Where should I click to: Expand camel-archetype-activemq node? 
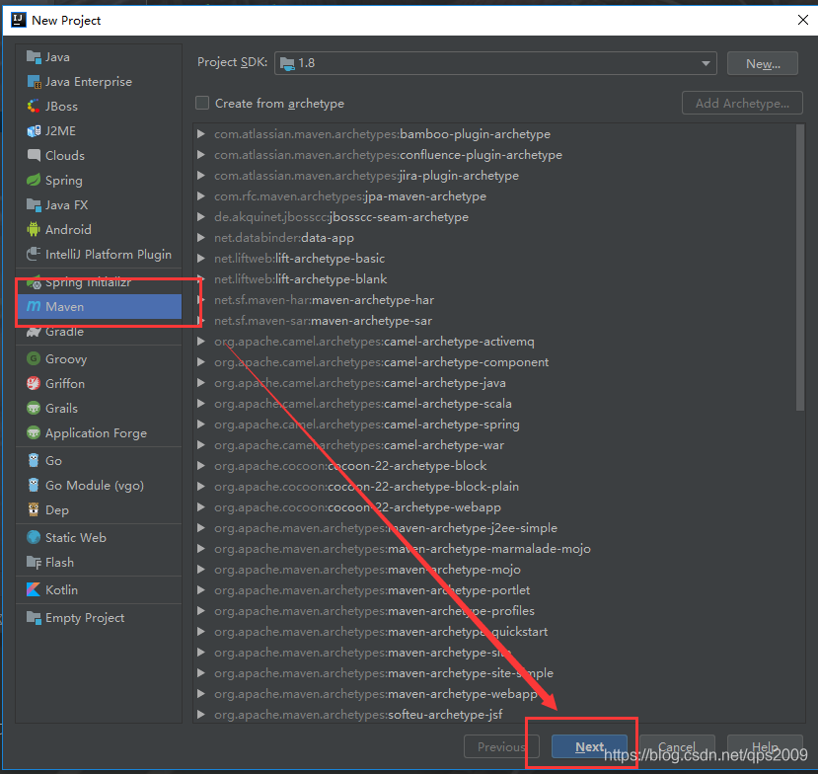click(201, 342)
